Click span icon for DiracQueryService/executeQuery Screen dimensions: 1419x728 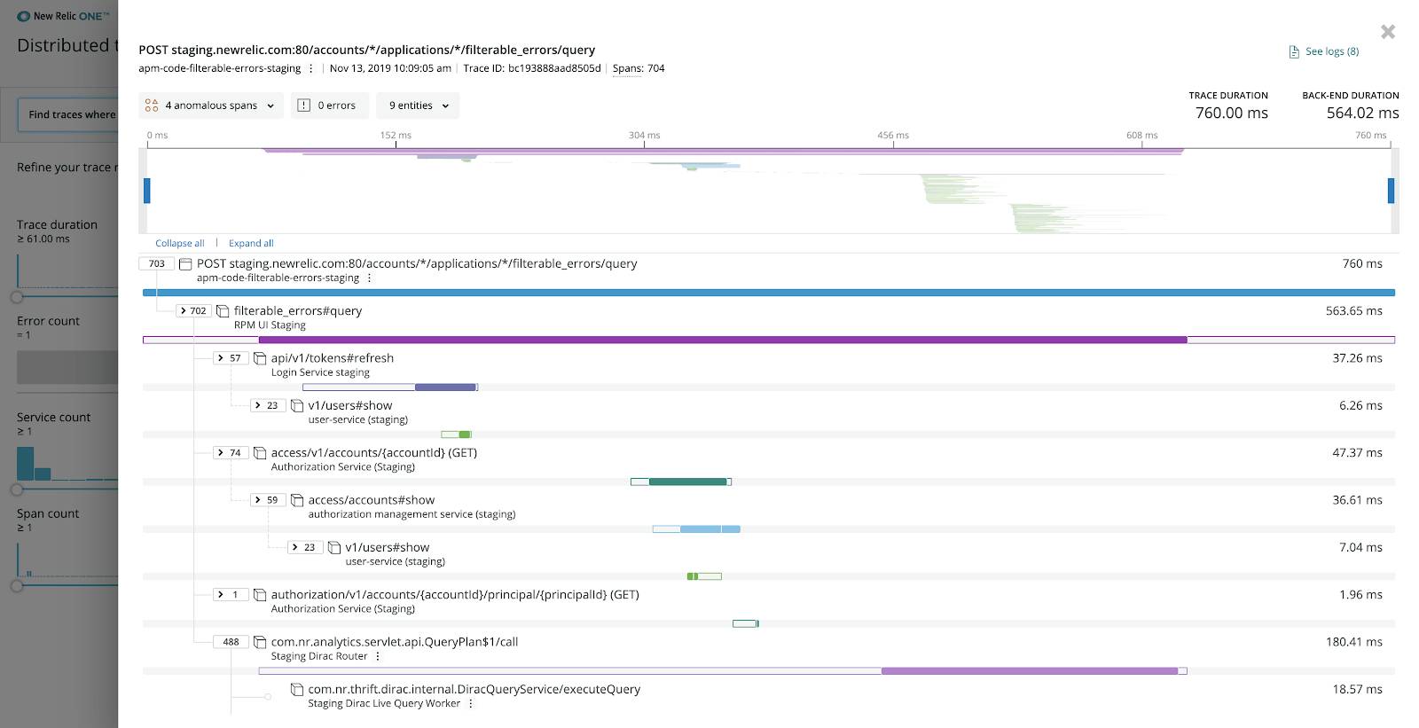point(297,689)
